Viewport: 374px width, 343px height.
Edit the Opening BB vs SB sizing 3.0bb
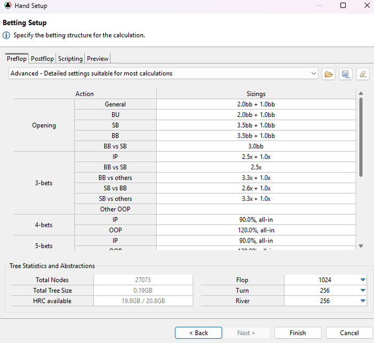[256, 146]
